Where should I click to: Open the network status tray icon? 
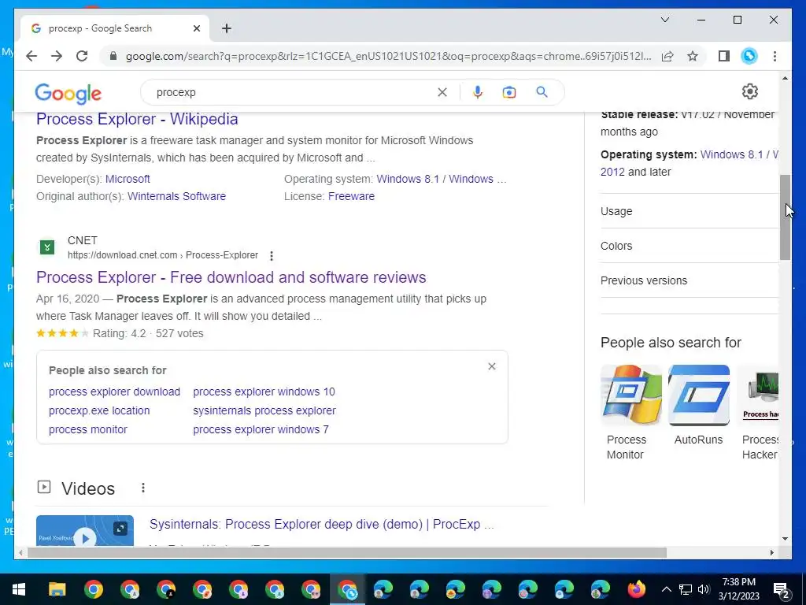pos(686,589)
